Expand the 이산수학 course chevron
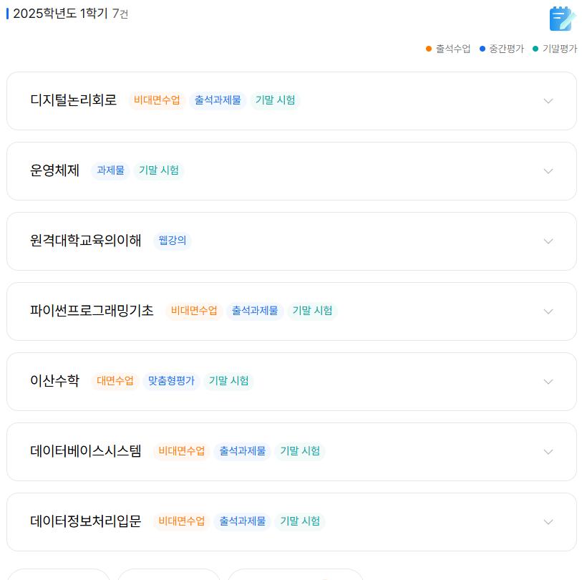The height and width of the screenshot is (580, 582). pyautogui.click(x=548, y=382)
